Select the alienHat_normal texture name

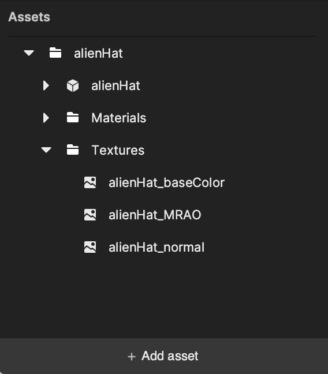[x=156, y=247]
